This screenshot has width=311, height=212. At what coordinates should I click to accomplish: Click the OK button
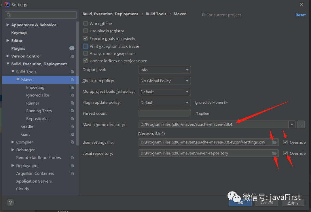[240, 202]
